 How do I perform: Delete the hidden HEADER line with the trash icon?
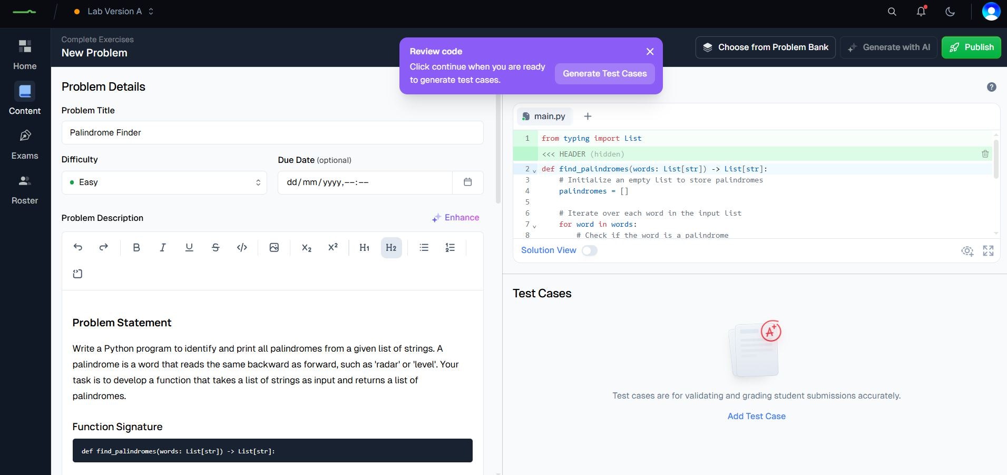pyautogui.click(x=985, y=154)
